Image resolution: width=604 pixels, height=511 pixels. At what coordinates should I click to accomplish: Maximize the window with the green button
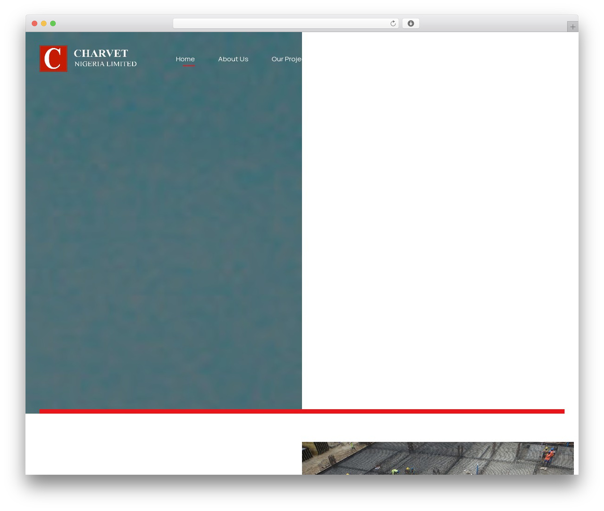click(x=53, y=24)
